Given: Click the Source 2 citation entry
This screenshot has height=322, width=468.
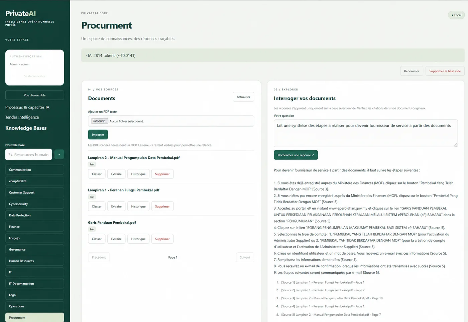Looking at the screenshot, I should point(323,290).
